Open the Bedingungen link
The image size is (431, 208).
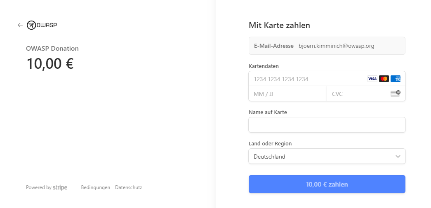pos(95,187)
